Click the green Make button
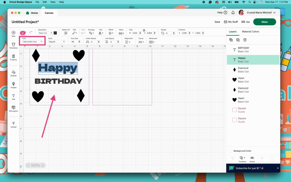The width and height of the screenshot is (291, 182). (x=264, y=22)
